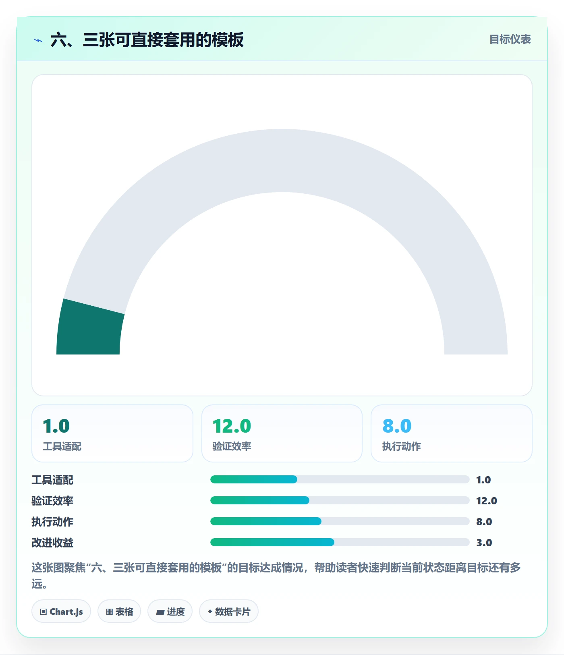This screenshot has width=564, height=655.
Task: Click the 3.0 value beside 改进收益
Action: (x=484, y=543)
